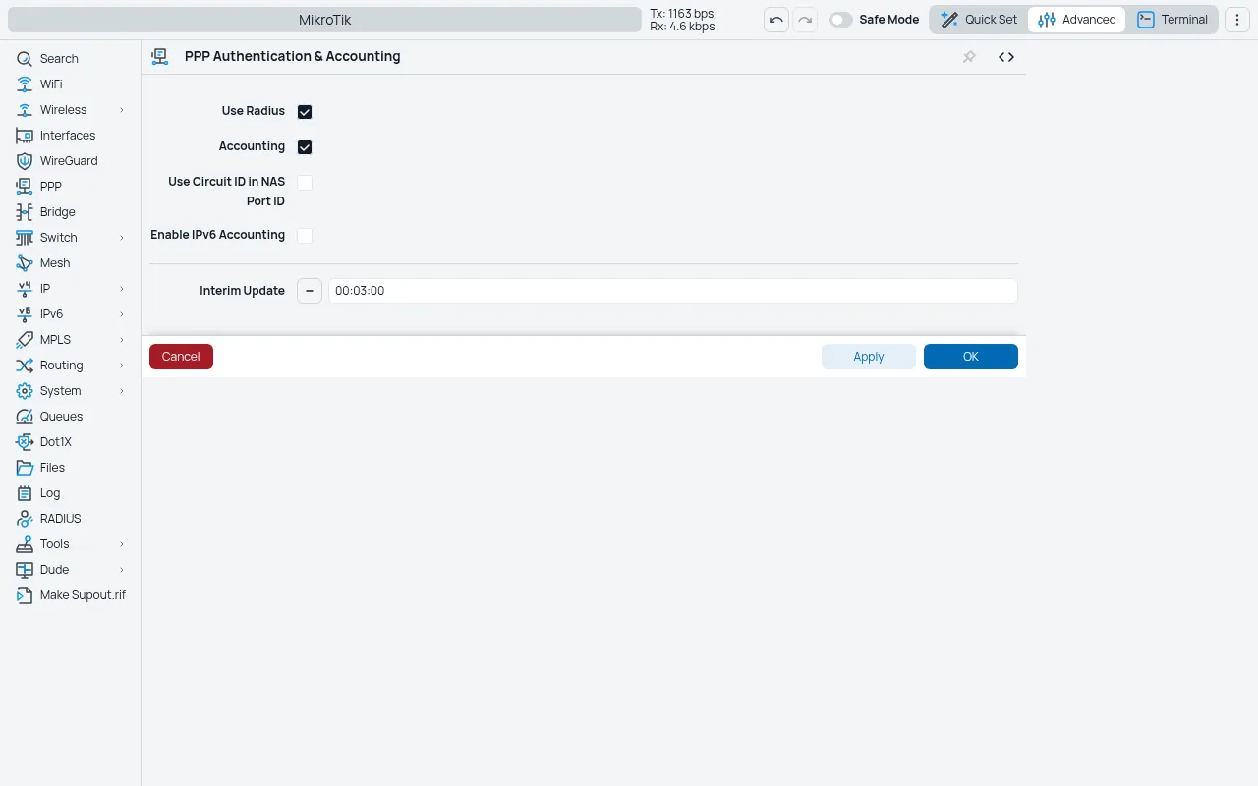Click the redo arrow icon
The height and width of the screenshot is (786, 1258).
click(805, 20)
